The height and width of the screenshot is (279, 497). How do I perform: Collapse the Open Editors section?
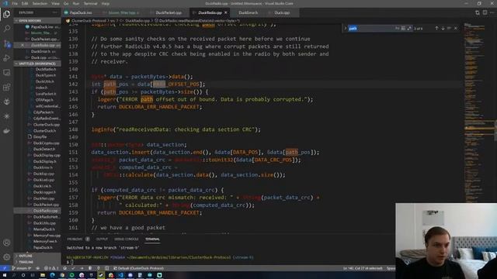click(37, 21)
